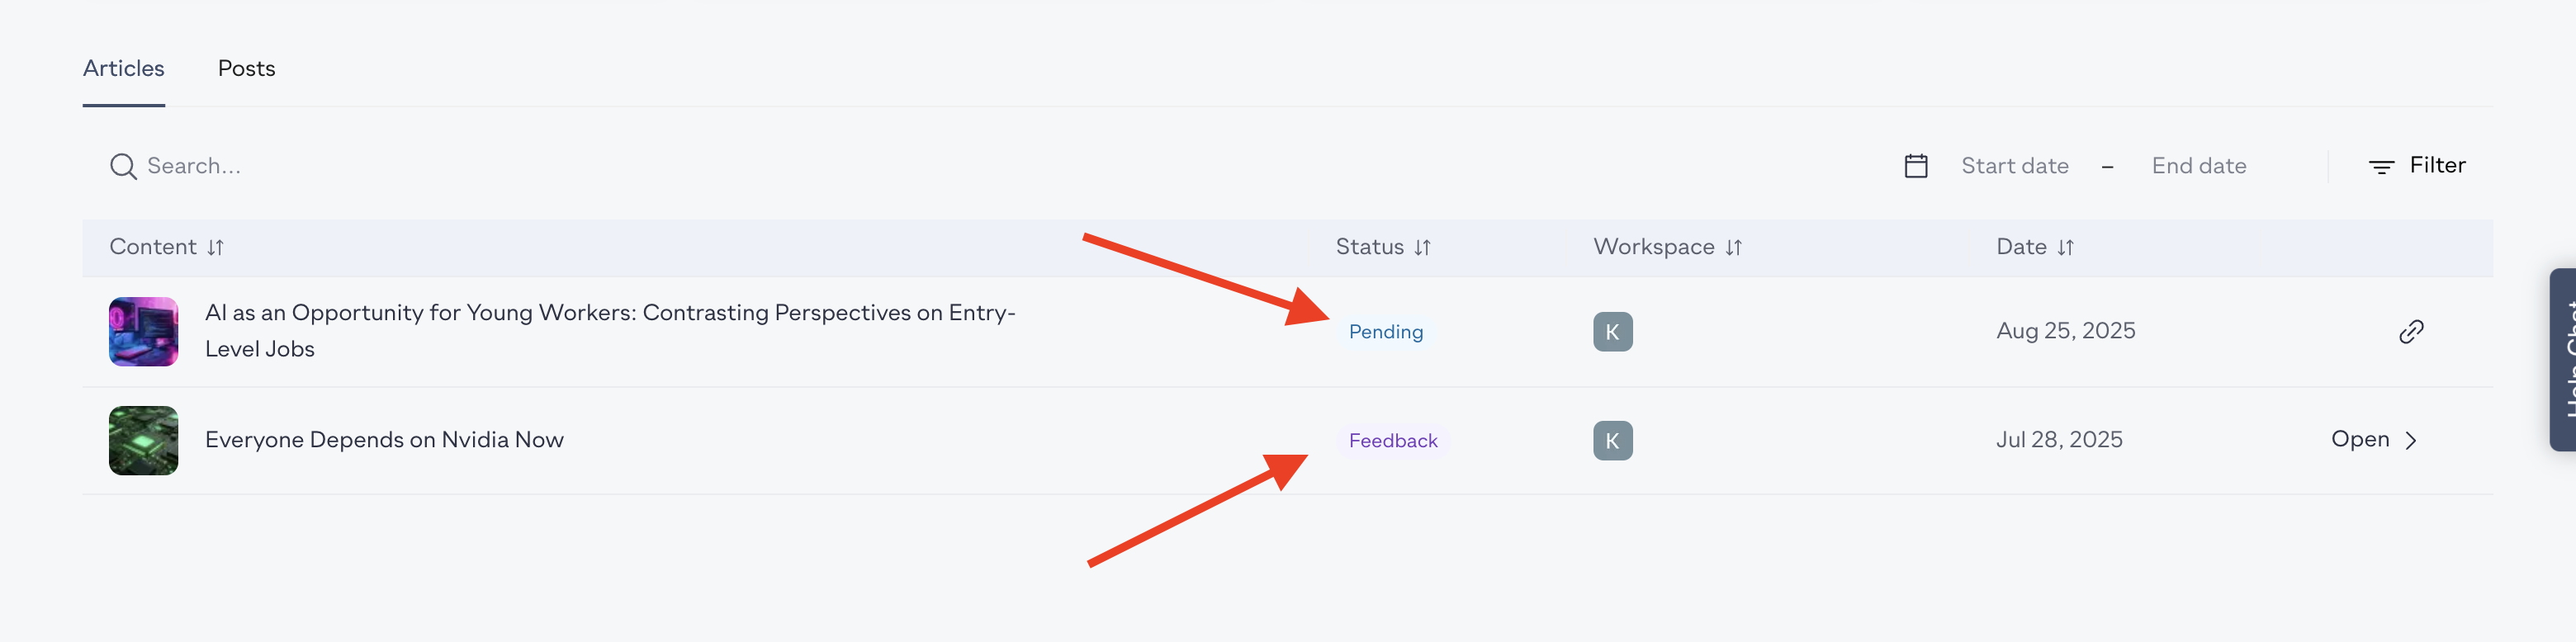Open the Nvidia article via Open button
This screenshot has height=642, width=2576.
pyautogui.click(x=2372, y=440)
